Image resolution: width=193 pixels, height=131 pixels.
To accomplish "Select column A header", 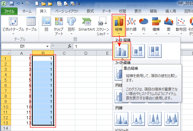I will [x=21, y=53].
